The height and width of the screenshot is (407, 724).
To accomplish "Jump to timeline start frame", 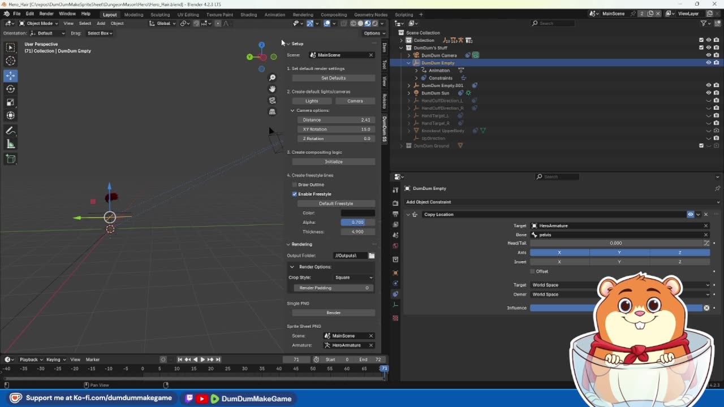I will click(x=180, y=360).
